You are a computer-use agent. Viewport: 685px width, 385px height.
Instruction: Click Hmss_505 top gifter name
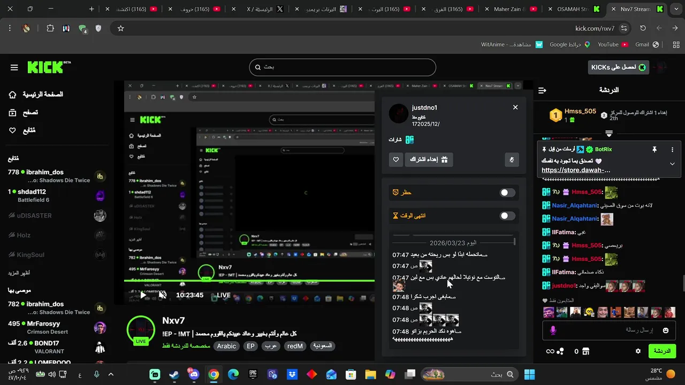pyautogui.click(x=580, y=111)
